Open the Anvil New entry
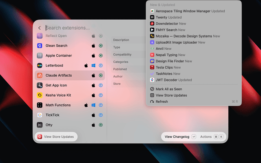261x163 pixels. 194,49
